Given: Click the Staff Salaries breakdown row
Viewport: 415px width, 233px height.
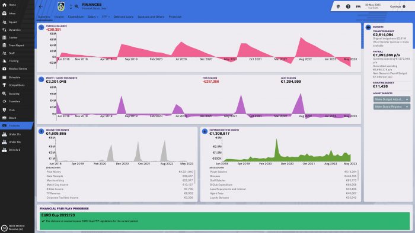Looking at the screenshot, I should coord(283,180).
